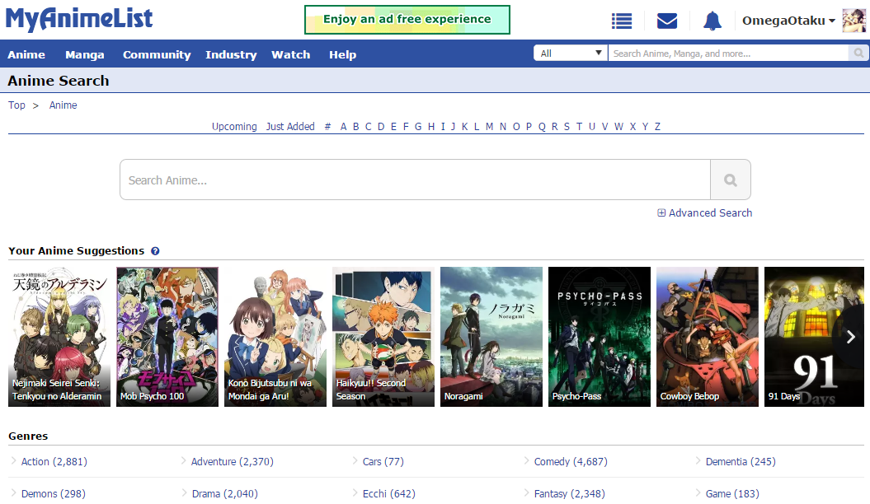
Task: Open the Noragami thumbnail
Action: point(491,337)
